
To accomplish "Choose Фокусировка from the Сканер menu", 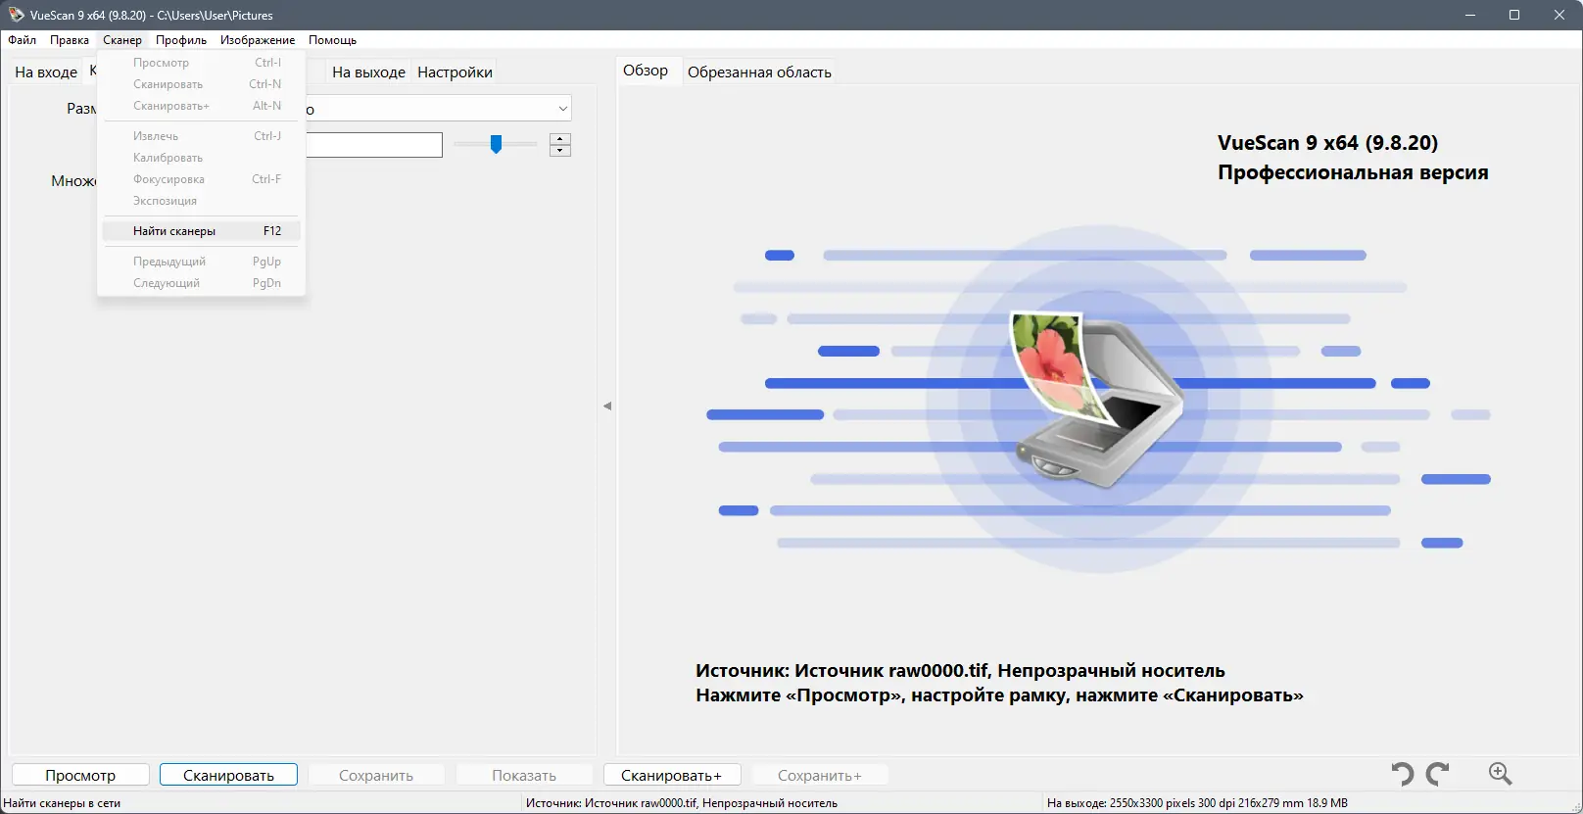I will (201, 179).
